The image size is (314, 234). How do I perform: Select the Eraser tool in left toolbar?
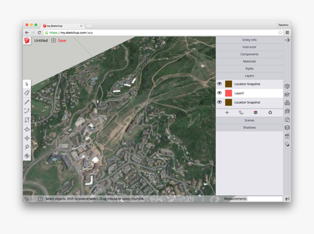(27, 93)
